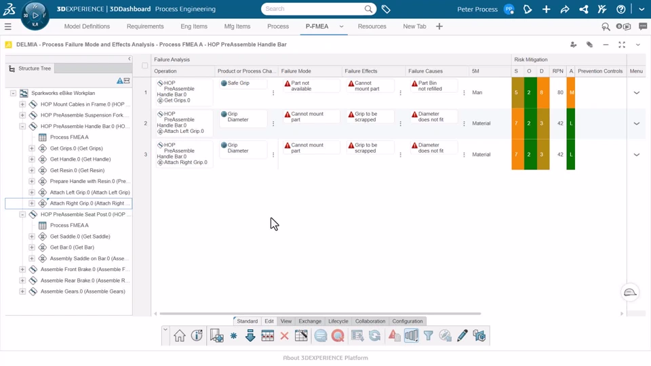651x366 pixels.
Task: Click 'Part not available' failure mode cell
Action: 311,86
